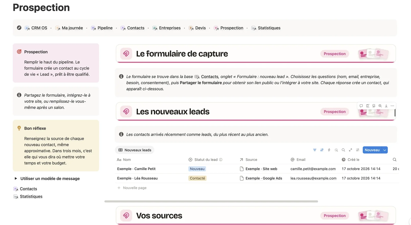Click the email camille.petit@example.com
Viewport: 411px width, 225px height.
tap(313, 169)
